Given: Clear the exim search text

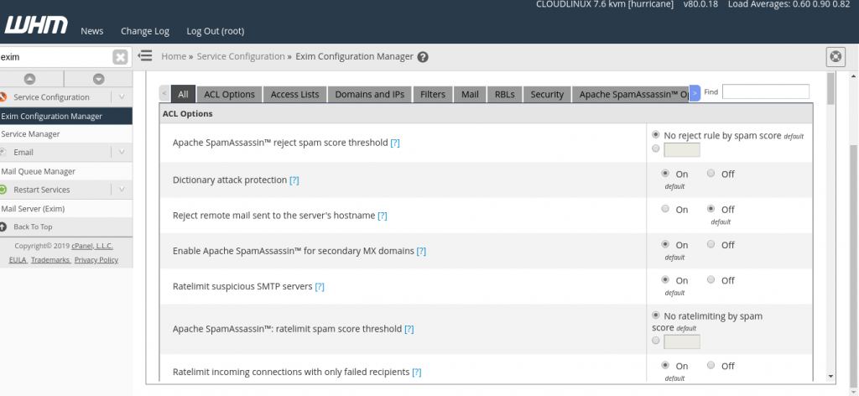Looking at the screenshot, I should tap(120, 57).
